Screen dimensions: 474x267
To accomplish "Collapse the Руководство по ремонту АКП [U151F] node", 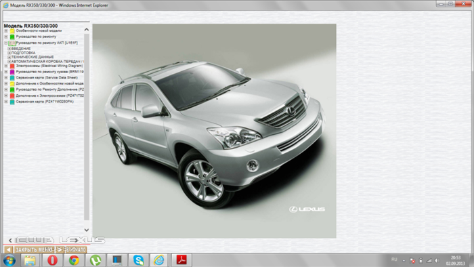I will tap(5, 43).
